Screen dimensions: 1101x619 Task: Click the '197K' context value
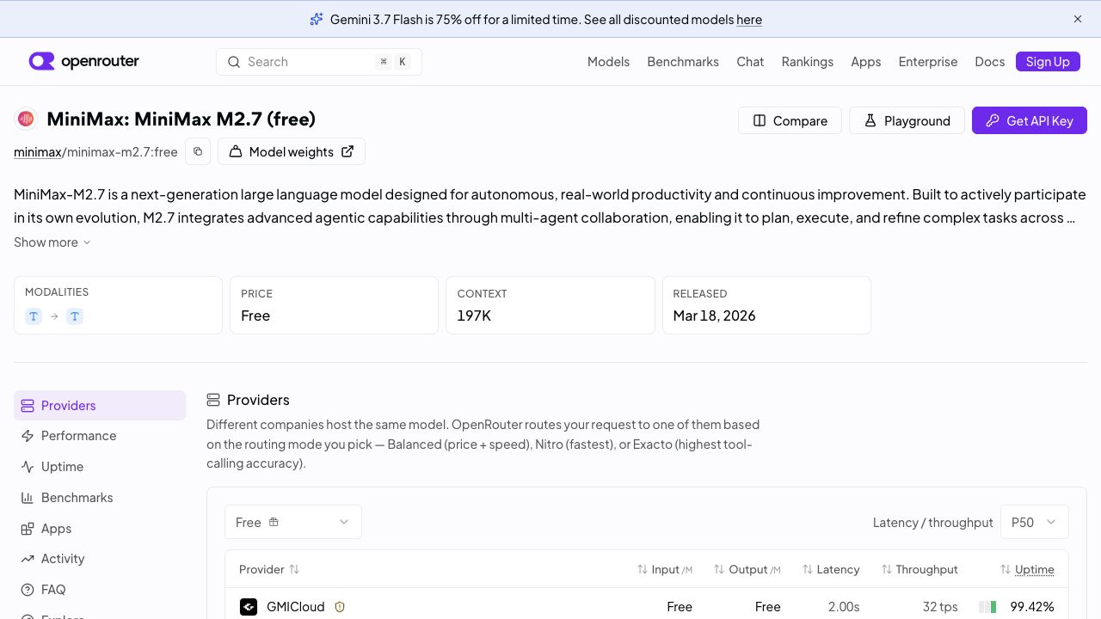474,316
